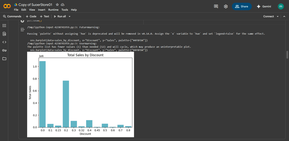The image size is (289, 141).
Task: Add a new Text cell
Action: (44, 16)
